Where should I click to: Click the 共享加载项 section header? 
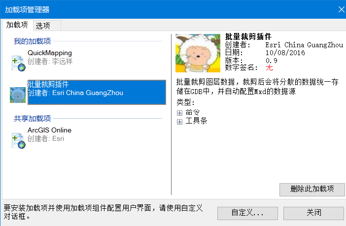click(x=32, y=119)
